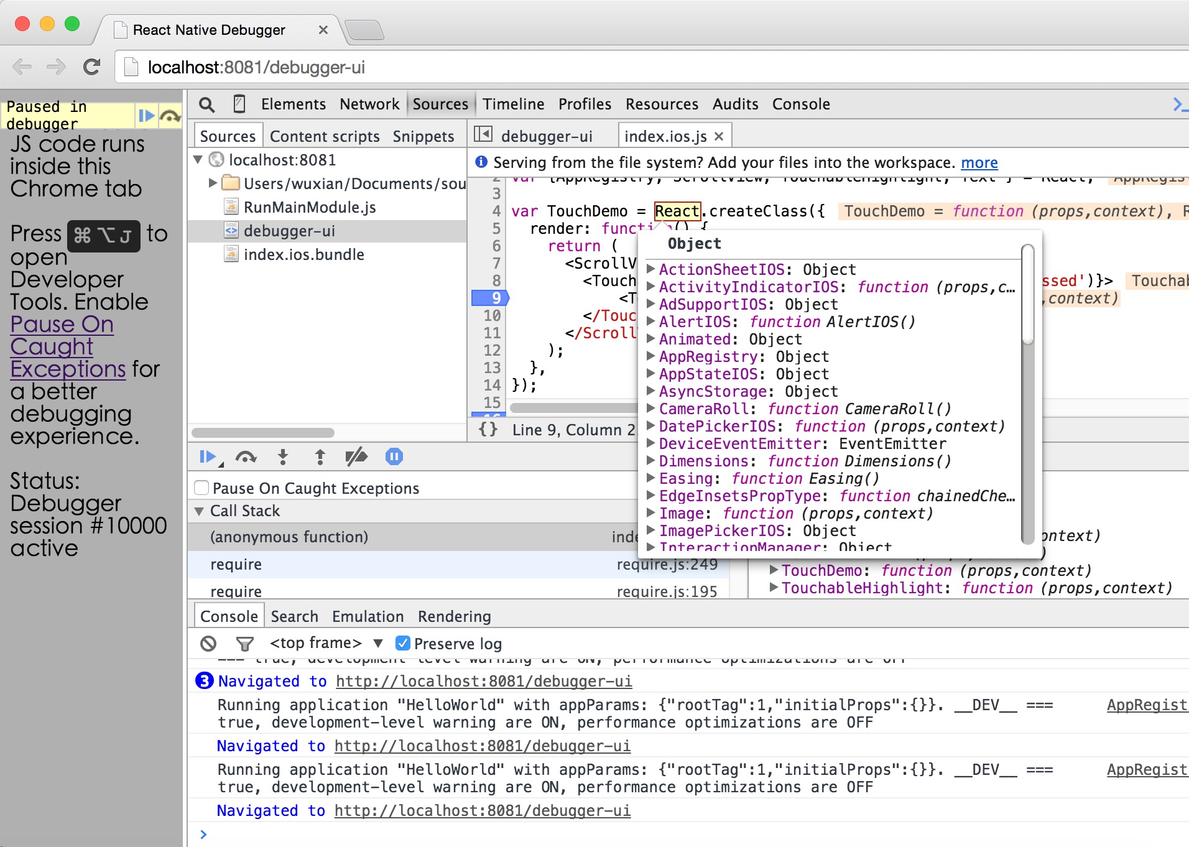The image size is (1189, 847).
Task: Click the Step over function call icon
Action: (246, 457)
